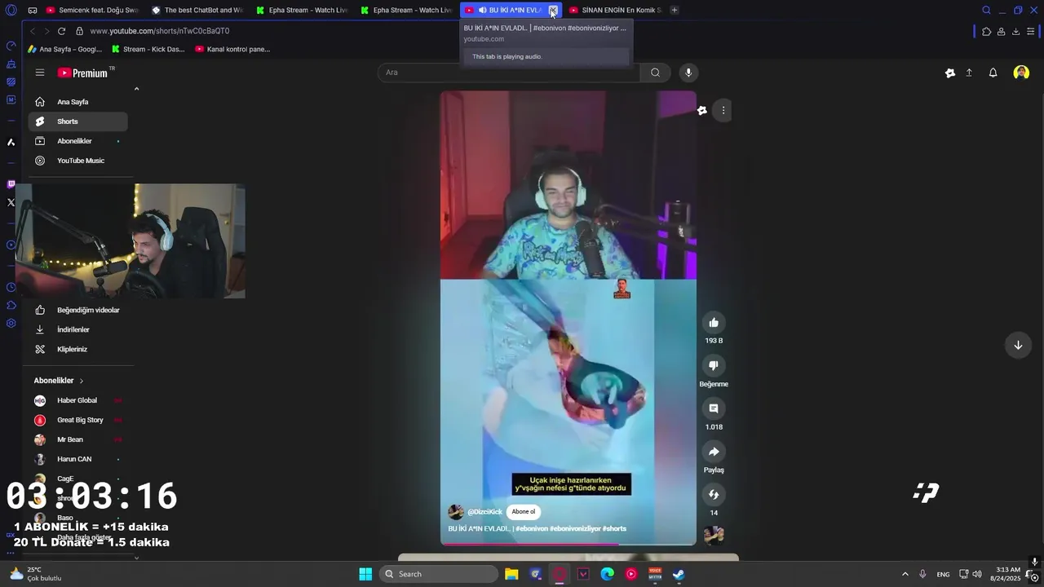1044x587 pixels.
Task: Open browser downloads icon
Action: tap(1015, 31)
